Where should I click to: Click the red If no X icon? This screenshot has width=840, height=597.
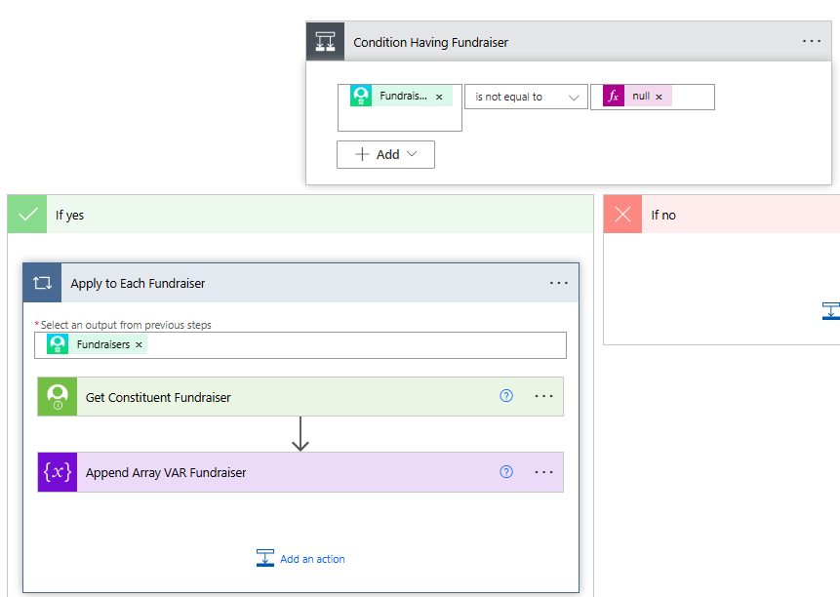pos(622,215)
